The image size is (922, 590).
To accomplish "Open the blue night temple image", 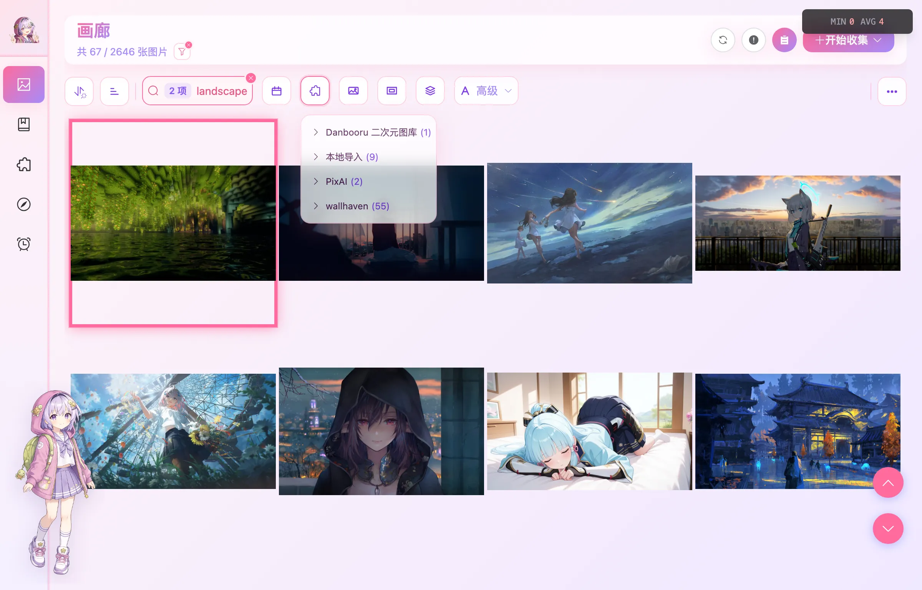I will point(798,431).
